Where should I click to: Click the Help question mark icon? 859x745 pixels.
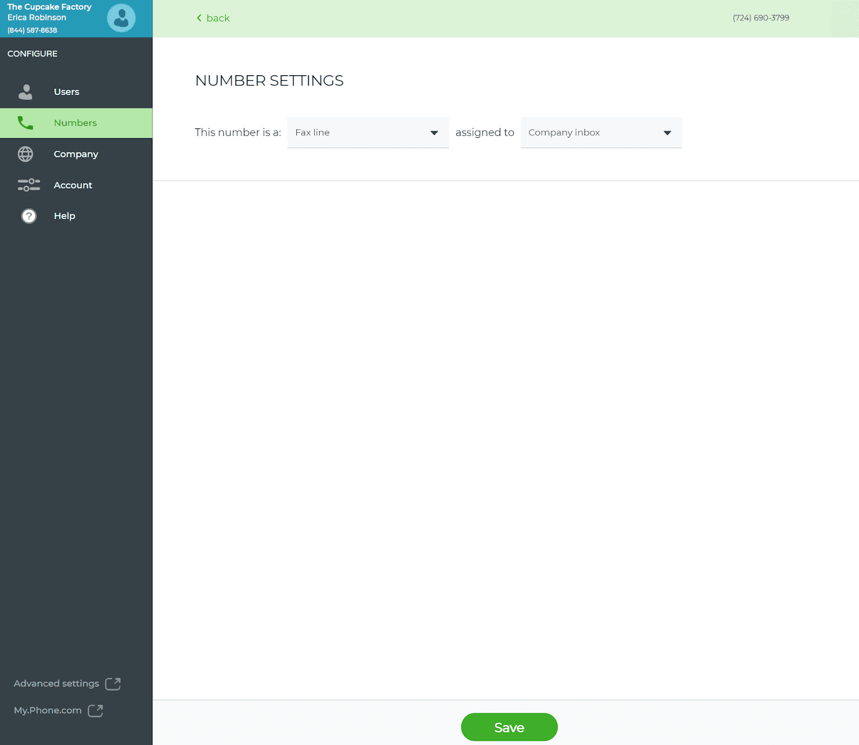pos(28,216)
